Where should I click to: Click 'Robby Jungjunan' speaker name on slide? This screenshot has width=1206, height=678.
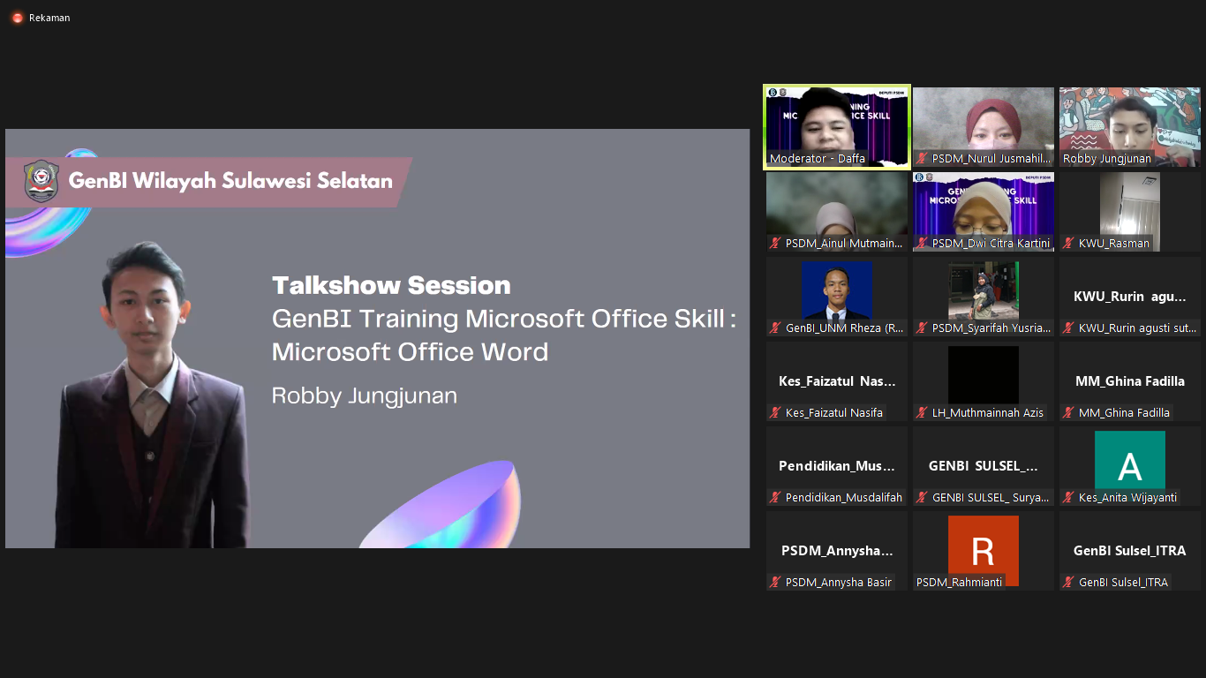(x=365, y=395)
